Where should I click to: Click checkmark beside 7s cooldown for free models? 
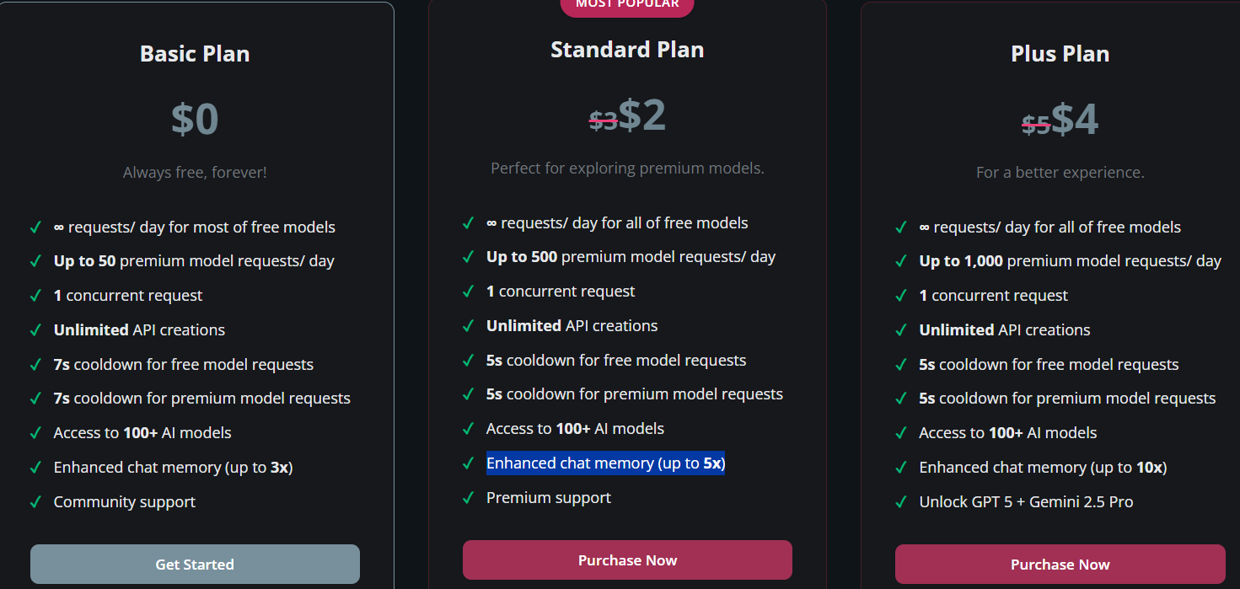click(x=35, y=365)
